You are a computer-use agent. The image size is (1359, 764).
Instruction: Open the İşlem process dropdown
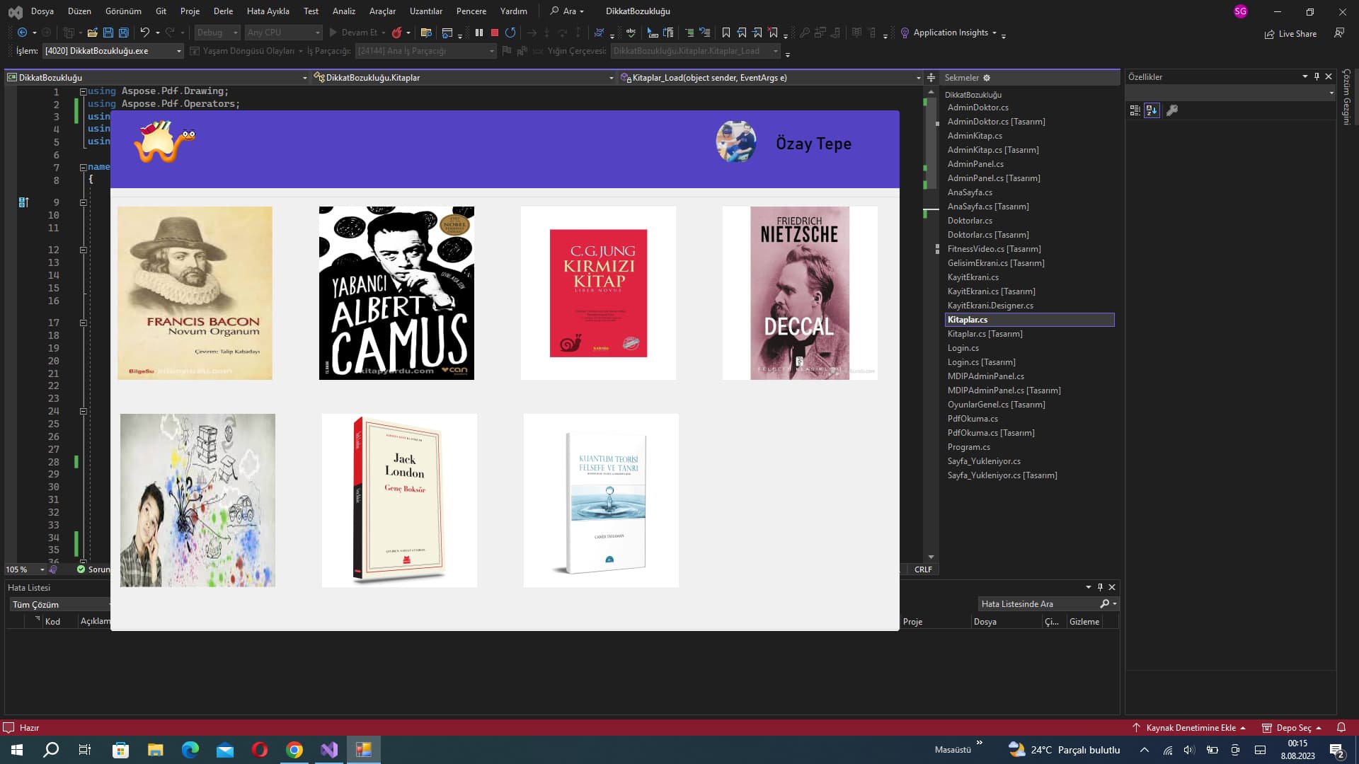[x=113, y=51]
